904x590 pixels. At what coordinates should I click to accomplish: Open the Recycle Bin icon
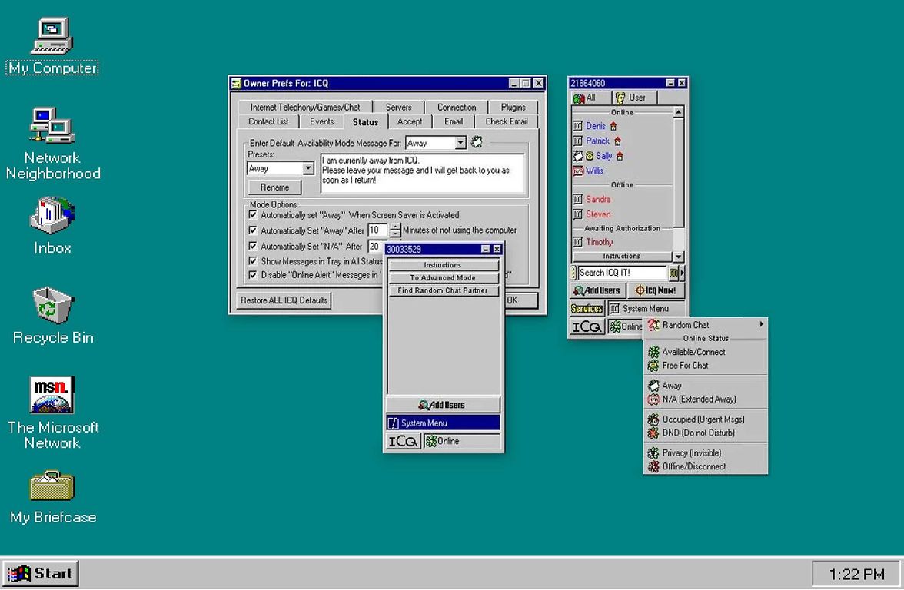coord(52,306)
